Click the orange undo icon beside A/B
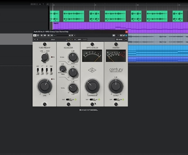188x155 pixels. [69, 40]
